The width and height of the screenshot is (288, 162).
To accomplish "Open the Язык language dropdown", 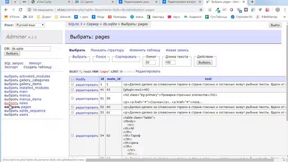I will [30, 25].
